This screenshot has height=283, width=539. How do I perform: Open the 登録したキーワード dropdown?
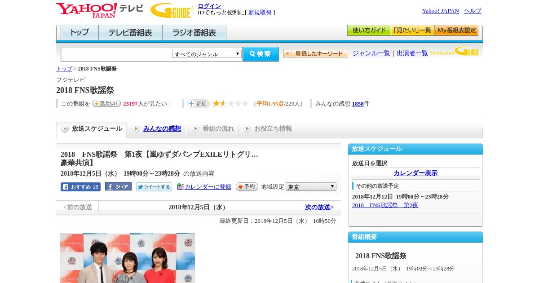tap(316, 53)
